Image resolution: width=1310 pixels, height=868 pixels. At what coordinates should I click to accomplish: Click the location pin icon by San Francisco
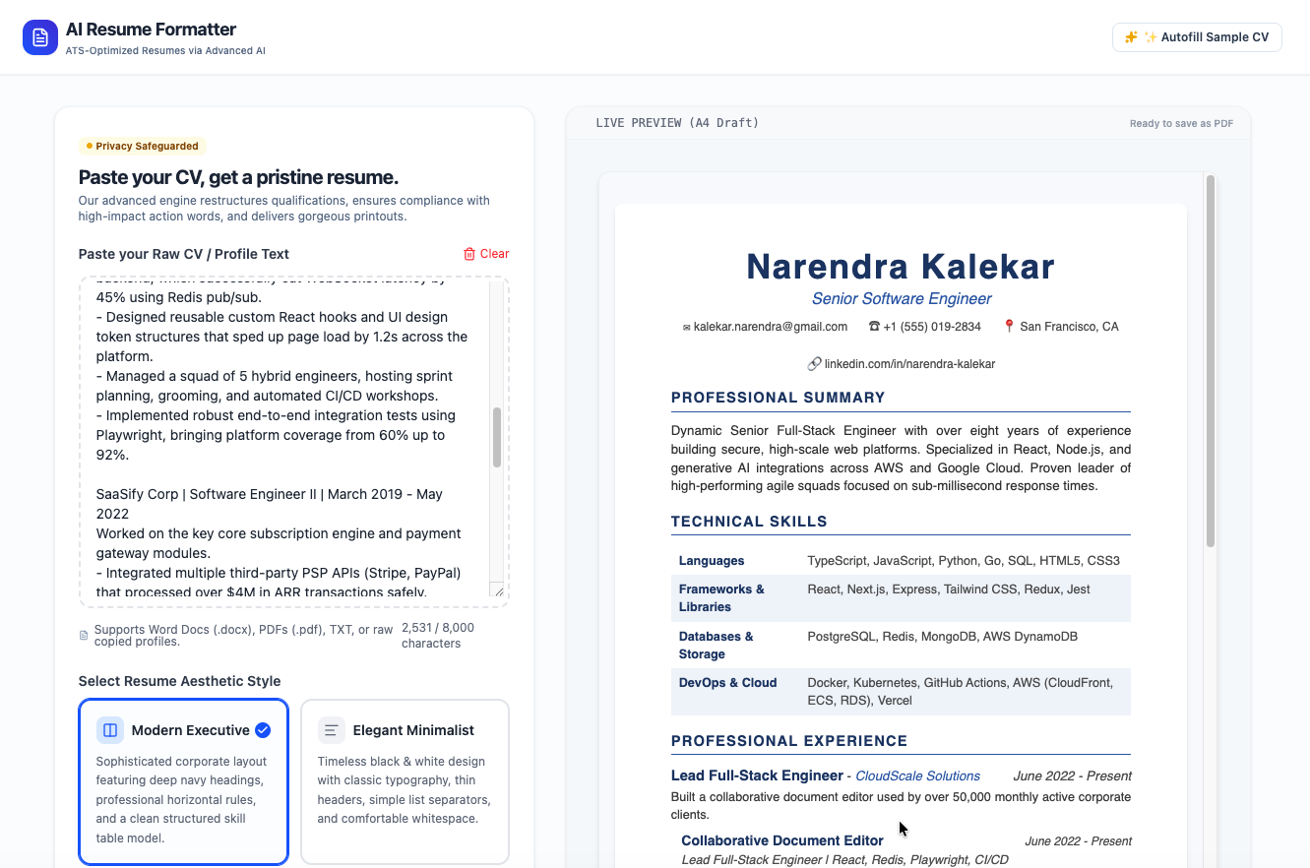(1009, 327)
